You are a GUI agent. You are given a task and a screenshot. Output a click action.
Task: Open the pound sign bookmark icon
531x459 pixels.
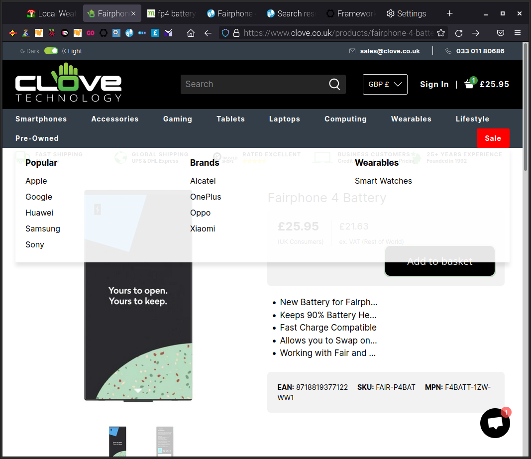tap(155, 33)
